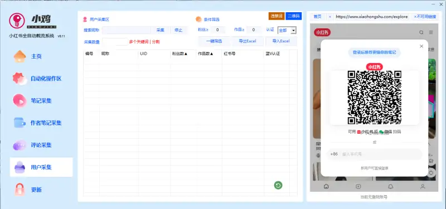Click 新用户可直接登录 text
The width and height of the screenshot is (446, 209).
pos(375,168)
